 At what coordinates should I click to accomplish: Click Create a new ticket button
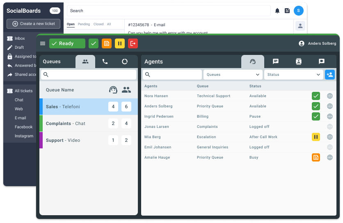(33, 24)
